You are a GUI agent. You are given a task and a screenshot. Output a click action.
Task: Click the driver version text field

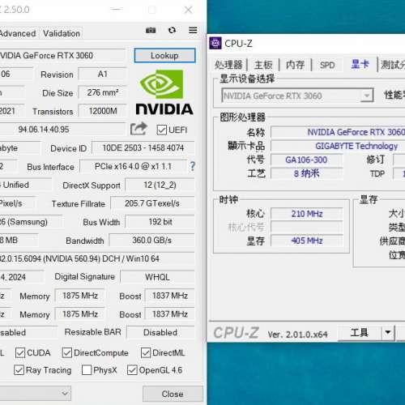point(97,258)
